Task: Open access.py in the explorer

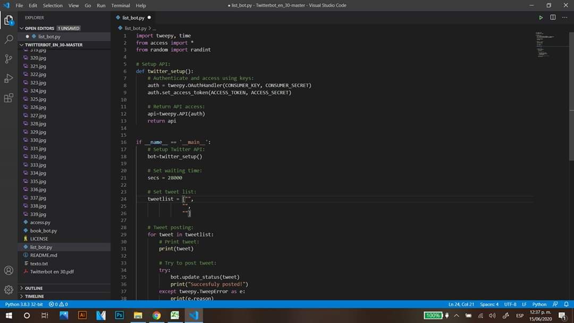Action: [40, 222]
